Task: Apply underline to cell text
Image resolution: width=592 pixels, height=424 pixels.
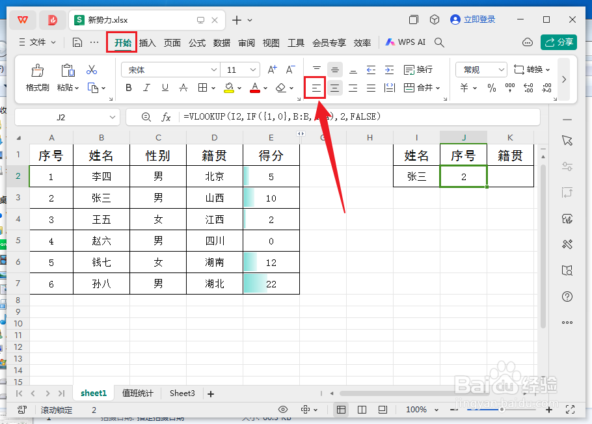Action: pyautogui.click(x=164, y=87)
